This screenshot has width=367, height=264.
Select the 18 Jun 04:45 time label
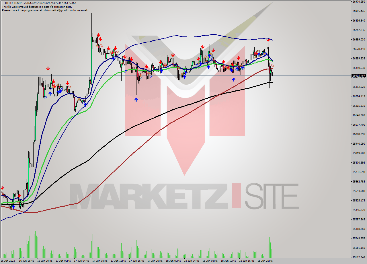pos(192,261)
